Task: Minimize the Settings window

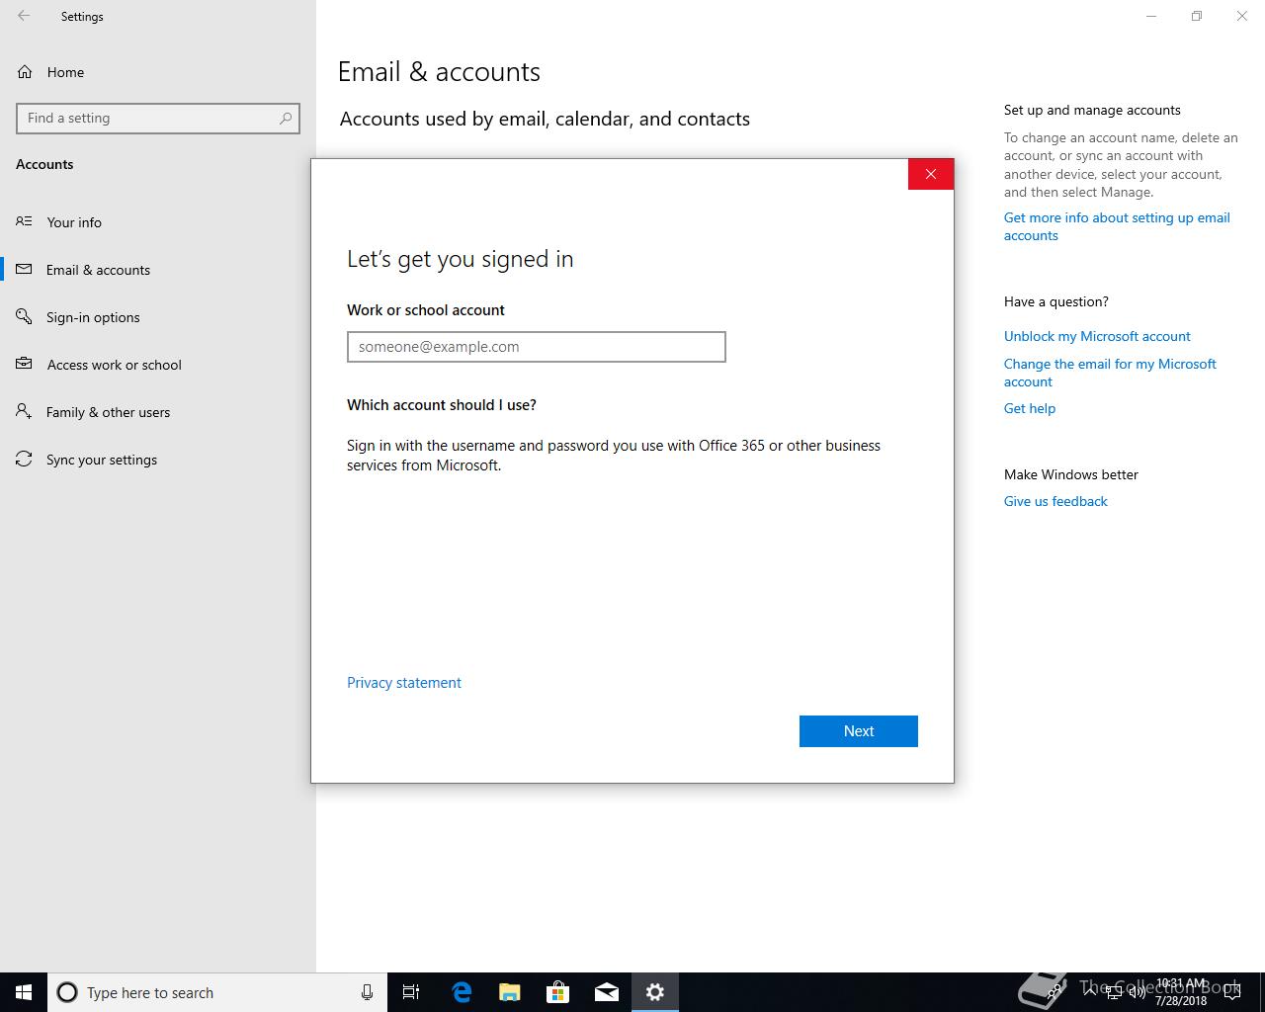Action: point(1151,16)
